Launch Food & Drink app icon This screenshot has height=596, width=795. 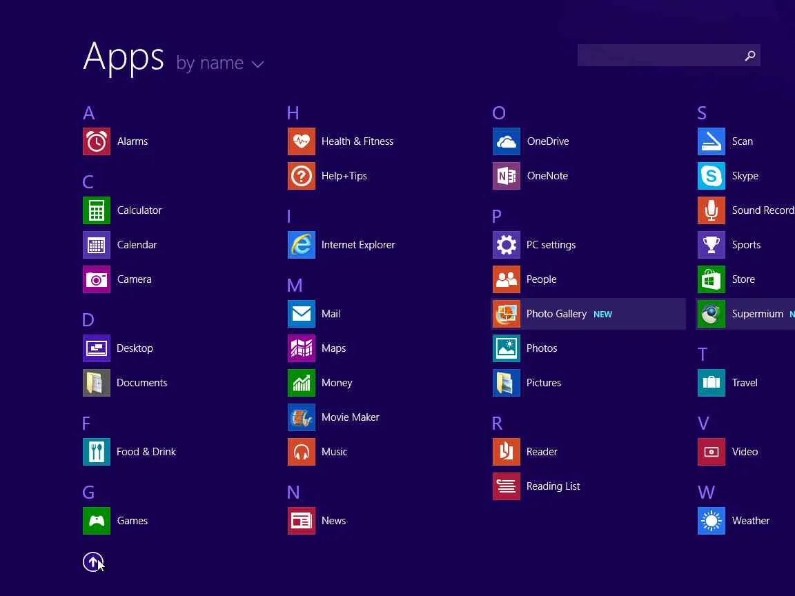pyautogui.click(x=97, y=452)
